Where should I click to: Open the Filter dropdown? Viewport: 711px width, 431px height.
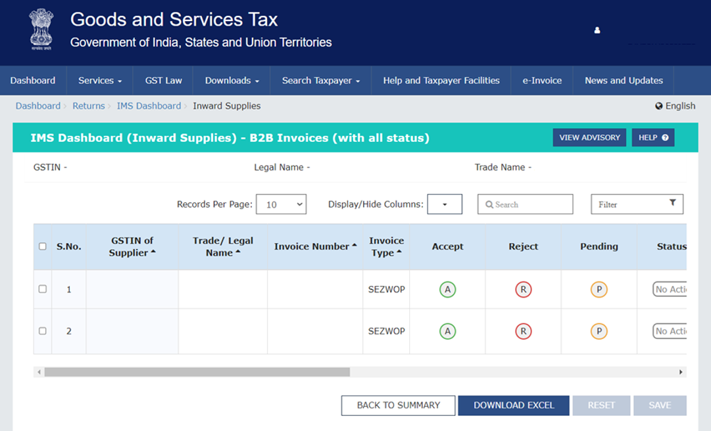pos(637,204)
